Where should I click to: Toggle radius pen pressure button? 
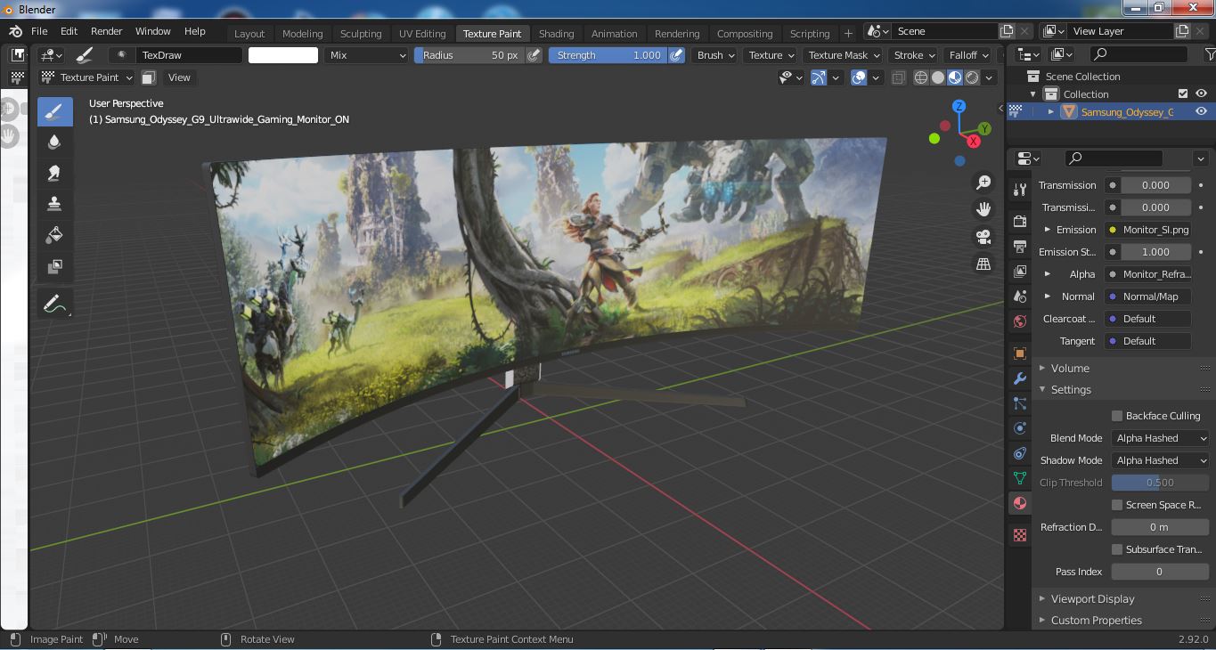(x=534, y=55)
